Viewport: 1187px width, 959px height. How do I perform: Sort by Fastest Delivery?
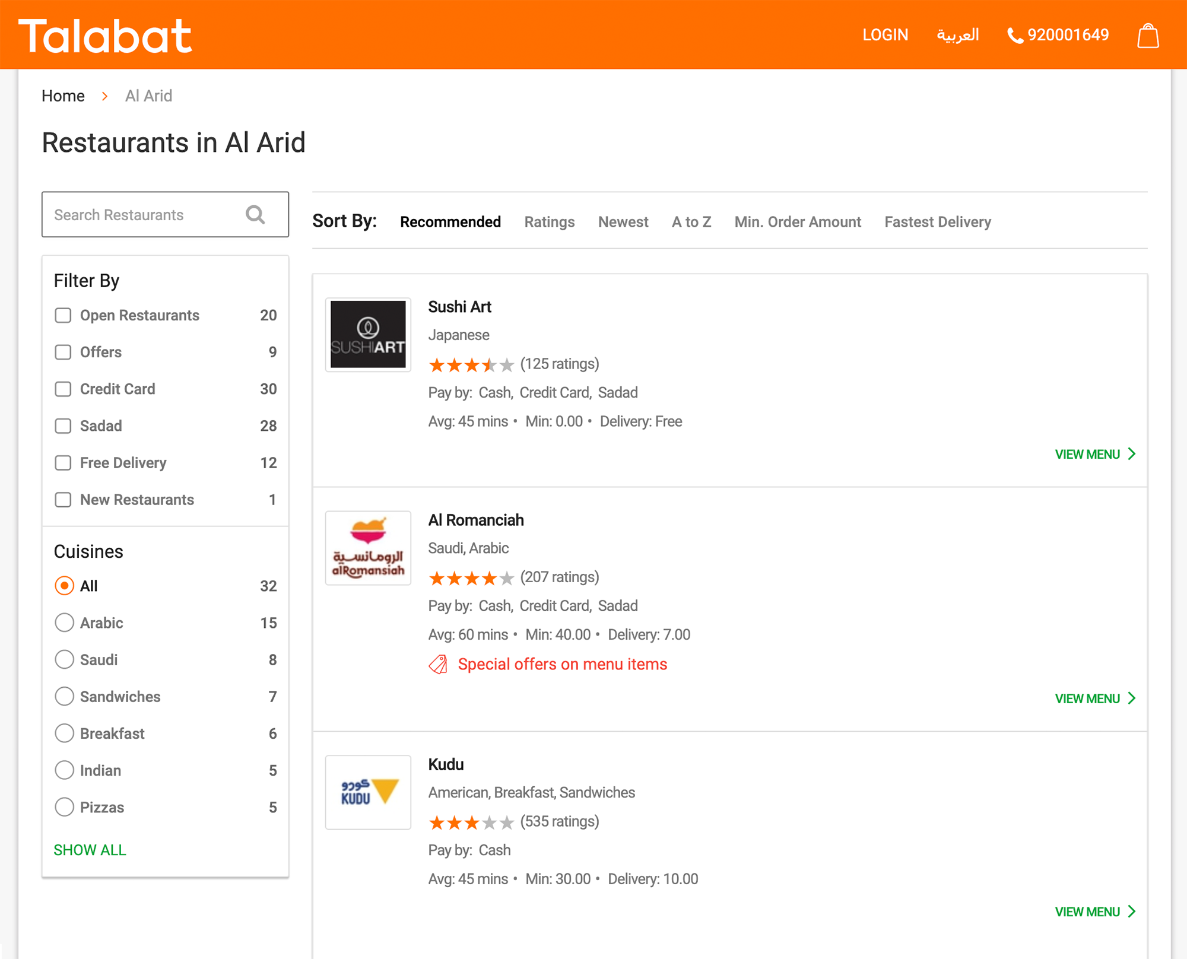(x=938, y=222)
